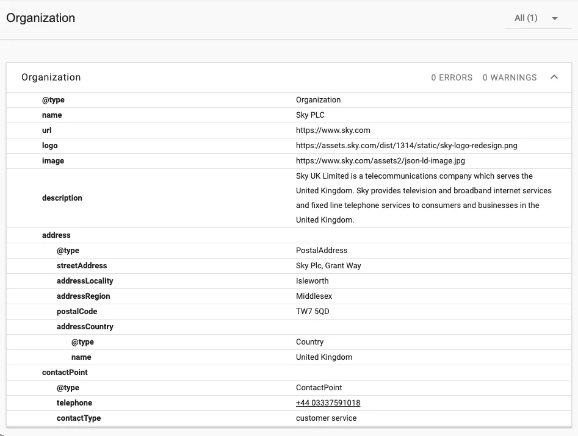Select the addressCountry property label
The image size is (578, 436).
(85, 327)
